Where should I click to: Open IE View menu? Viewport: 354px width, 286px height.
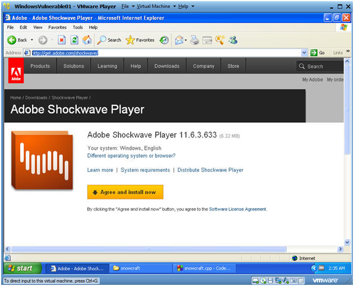(x=38, y=27)
